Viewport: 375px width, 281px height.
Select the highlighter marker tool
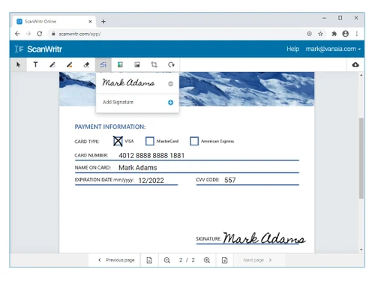[x=70, y=65]
